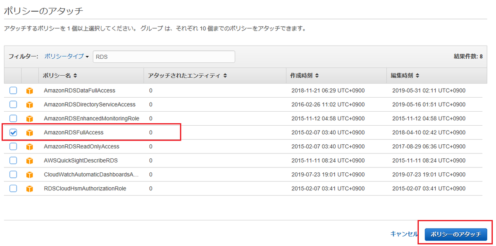Sort by アタッチされたエンティティ column header
The width and height of the screenshot is (496, 246).
tap(187, 76)
